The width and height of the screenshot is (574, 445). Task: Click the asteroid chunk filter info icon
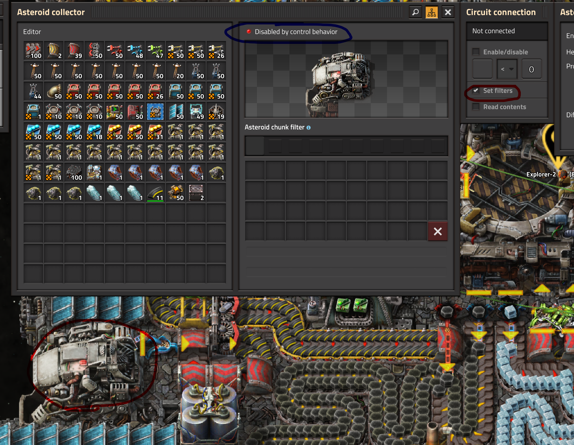pyautogui.click(x=309, y=127)
